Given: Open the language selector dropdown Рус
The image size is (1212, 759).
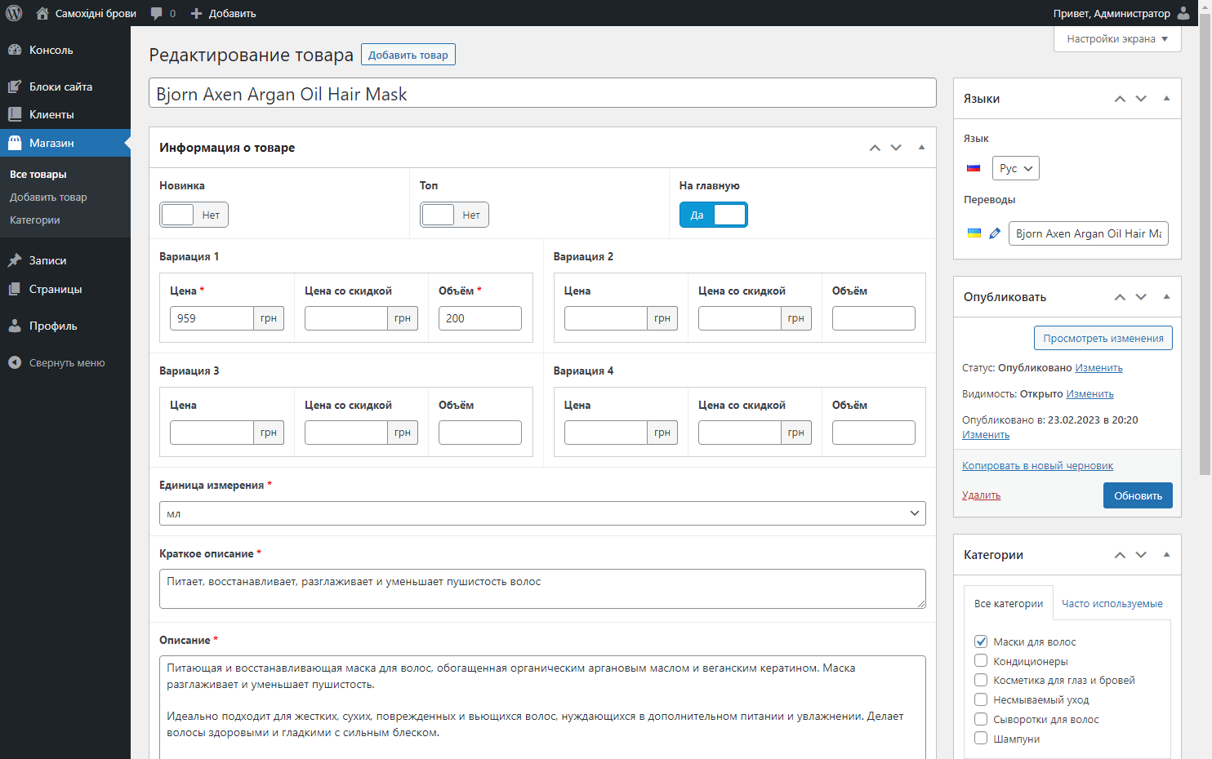Looking at the screenshot, I should coord(1015,168).
